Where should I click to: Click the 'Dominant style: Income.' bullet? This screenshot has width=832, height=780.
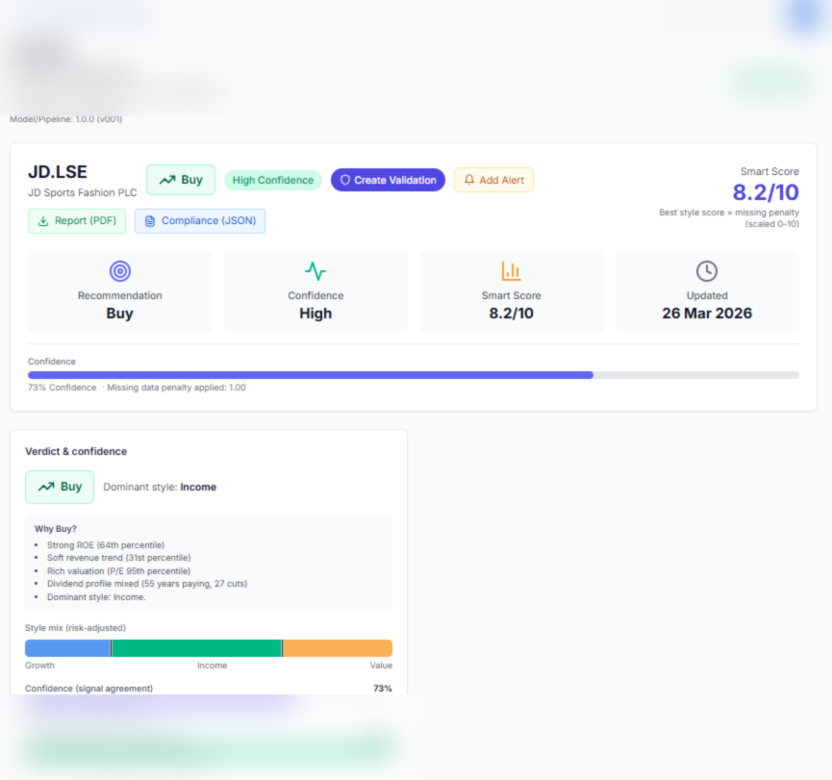click(x=96, y=597)
